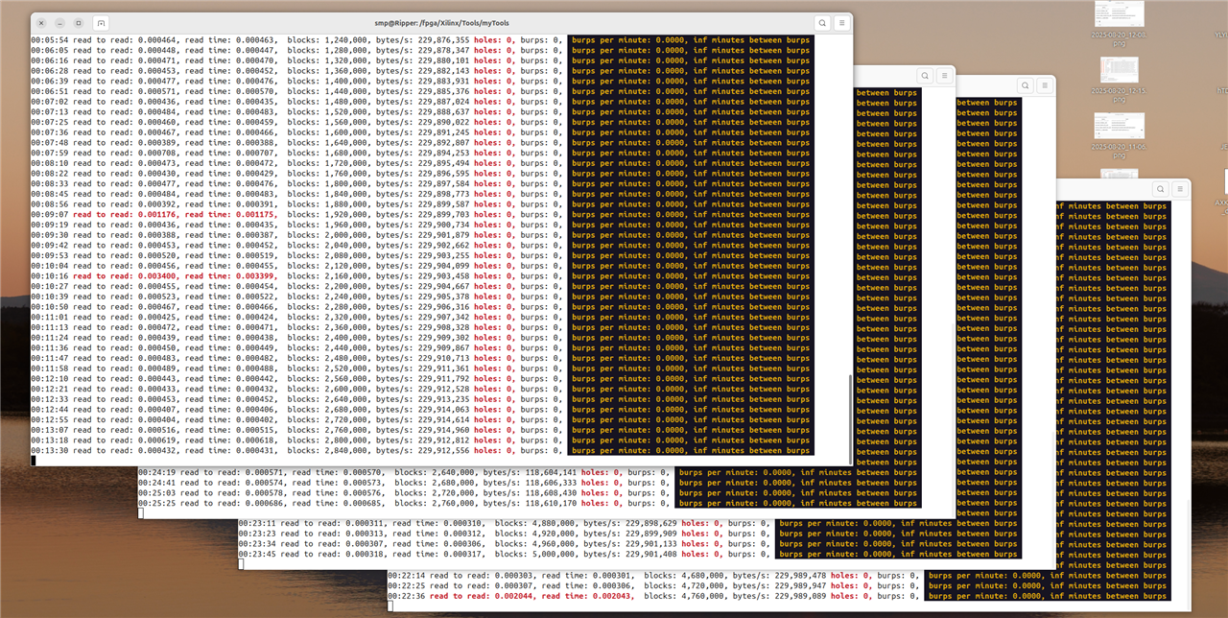Open hamburger menu of terminal ending at 00:23:45

1044,85
